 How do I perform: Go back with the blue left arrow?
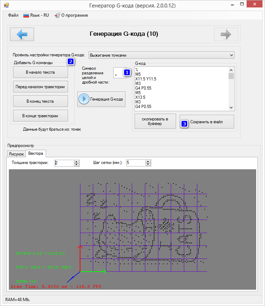coord(22,34)
